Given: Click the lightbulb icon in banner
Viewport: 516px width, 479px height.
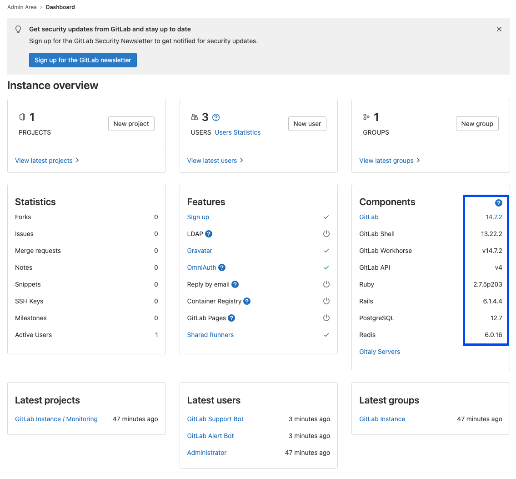Looking at the screenshot, I should click(19, 29).
